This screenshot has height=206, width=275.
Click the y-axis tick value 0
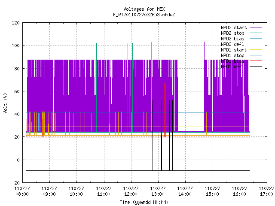pyautogui.click(x=18, y=160)
